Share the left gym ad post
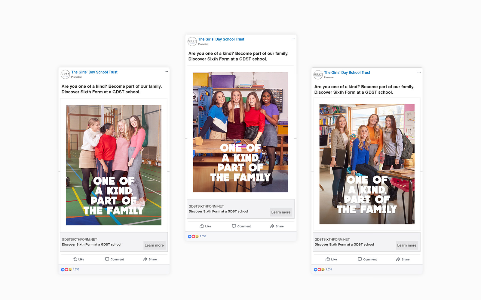 click(150, 259)
